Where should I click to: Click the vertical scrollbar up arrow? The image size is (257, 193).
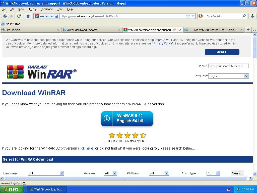(255, 35)
